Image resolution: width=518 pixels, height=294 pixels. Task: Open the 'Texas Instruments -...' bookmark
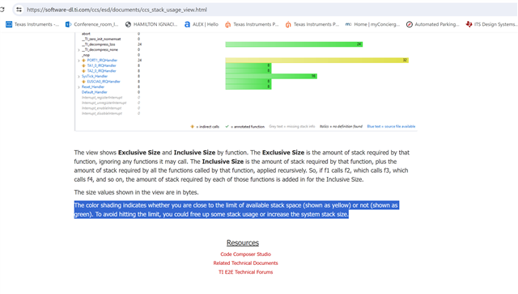(x=32, y=24)
